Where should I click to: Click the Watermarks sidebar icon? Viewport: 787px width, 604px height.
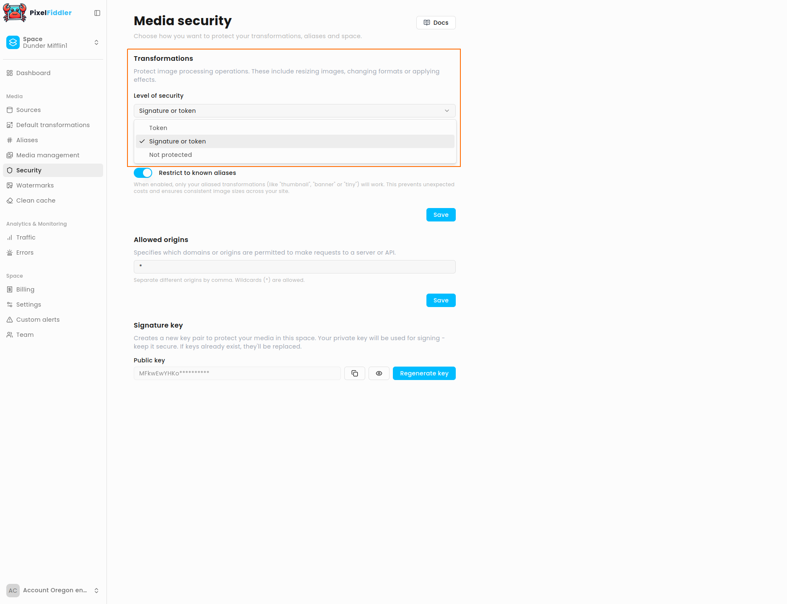[x=10, y=185]
